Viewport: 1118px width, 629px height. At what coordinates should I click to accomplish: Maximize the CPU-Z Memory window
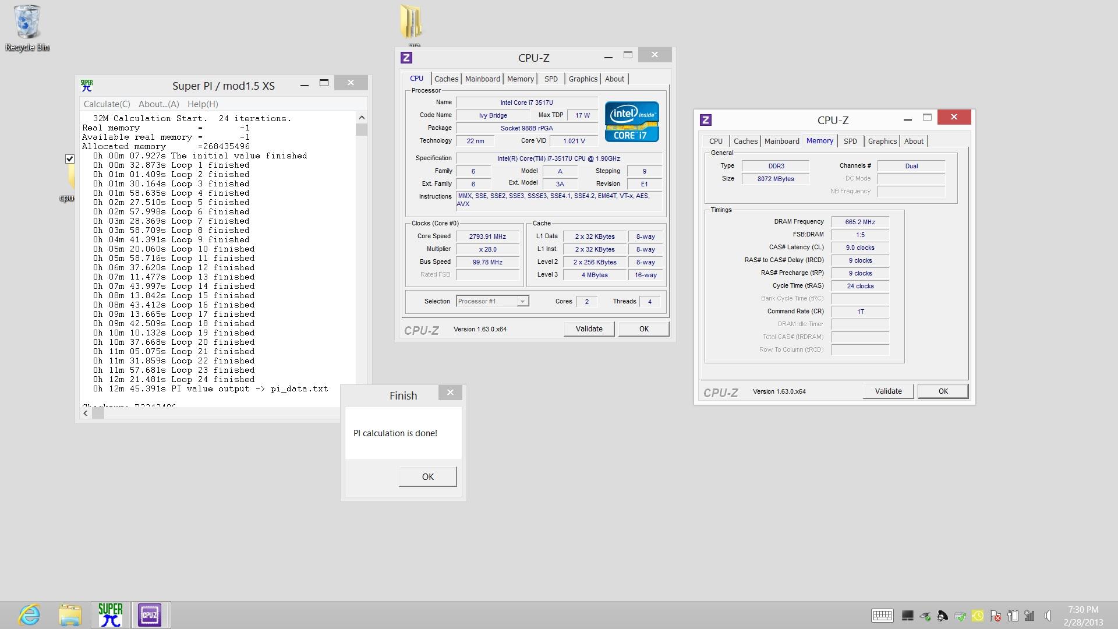click(x=927, y=118)
